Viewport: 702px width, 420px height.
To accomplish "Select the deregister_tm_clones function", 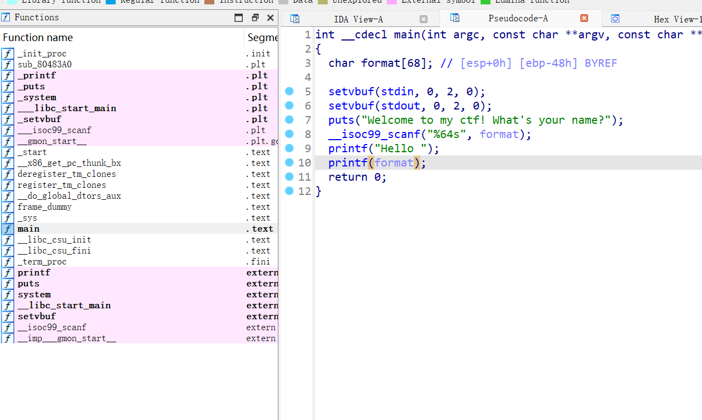I will click(139, 174).
